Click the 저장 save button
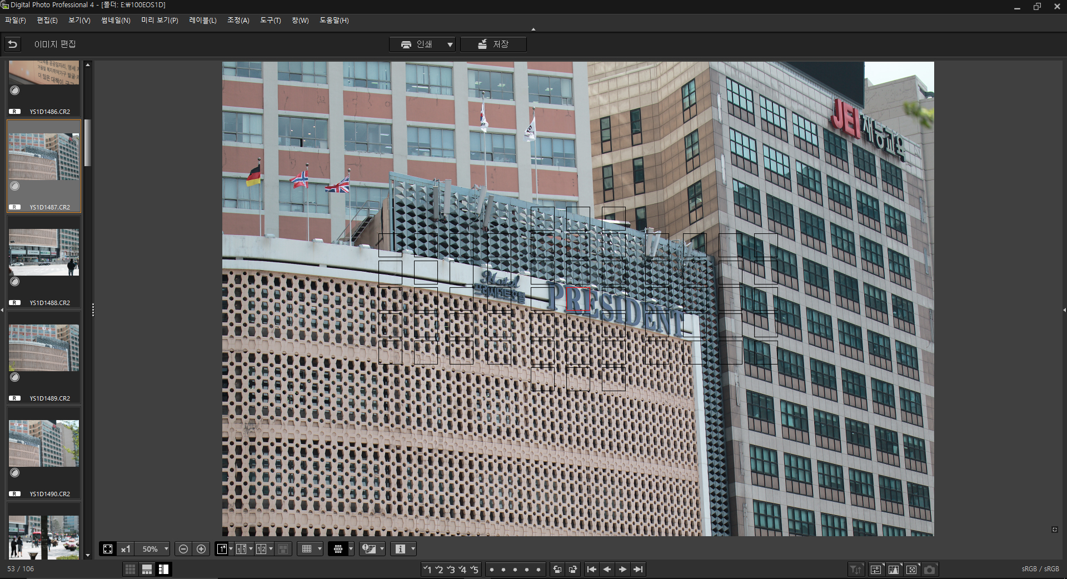Image resolution: width=1067 pixels, height=579 pixels. click(x=493, y=44)
